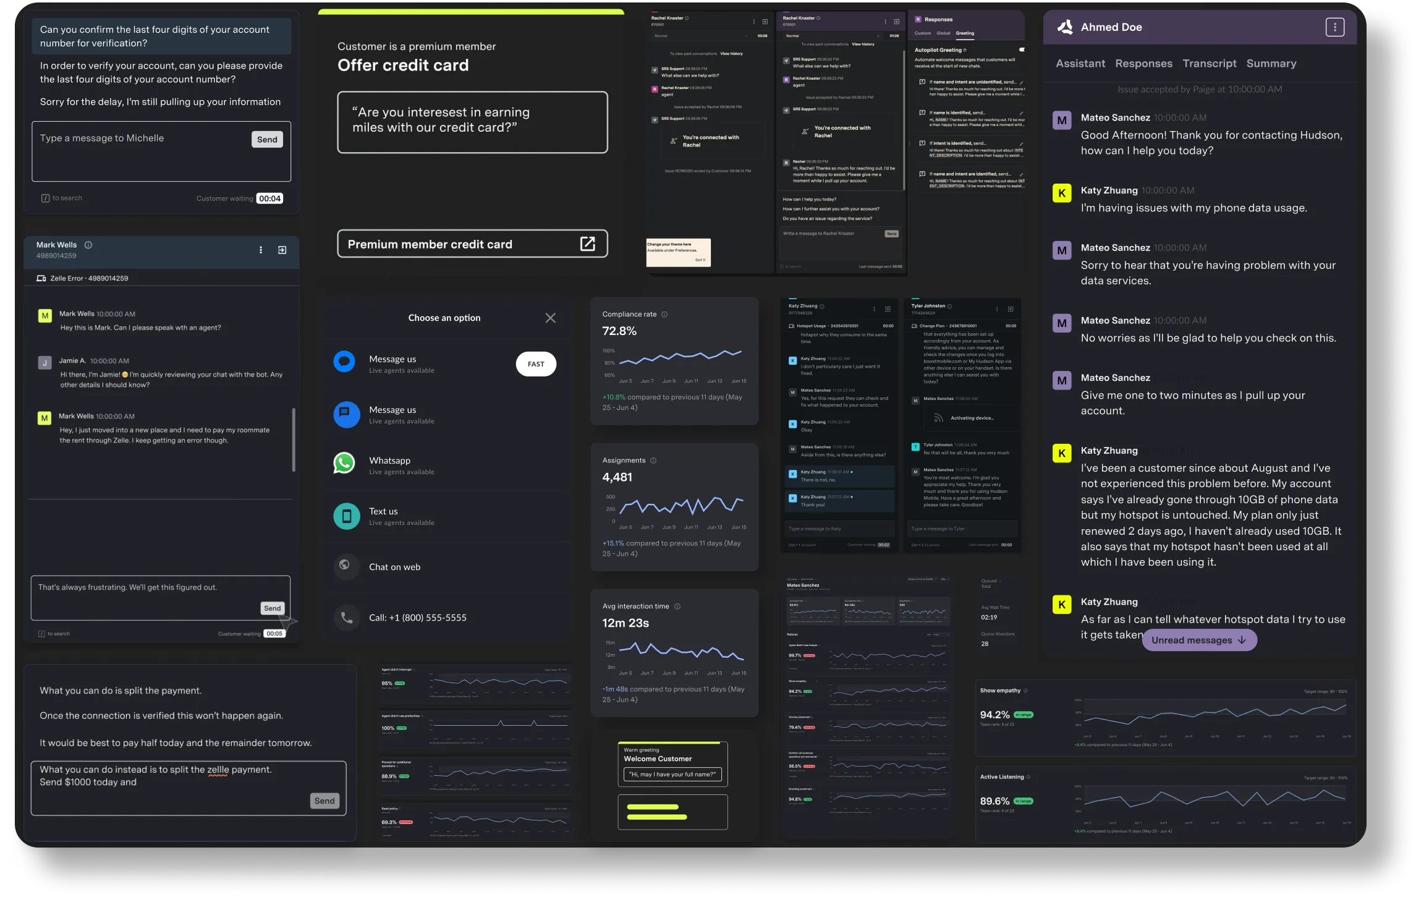Select the Whatsapp contact option icon

coord(345,463)
